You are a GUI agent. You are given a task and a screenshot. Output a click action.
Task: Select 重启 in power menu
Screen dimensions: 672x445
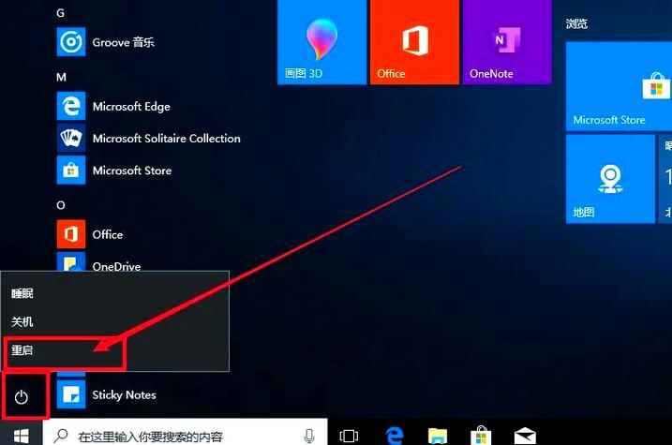click(x=115, y=350)
